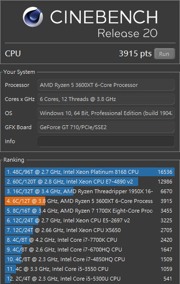Select the Core i7-7700K ranking row
Image resolution: width=180 pixels, height=284 pixels.
click(90, 240)
